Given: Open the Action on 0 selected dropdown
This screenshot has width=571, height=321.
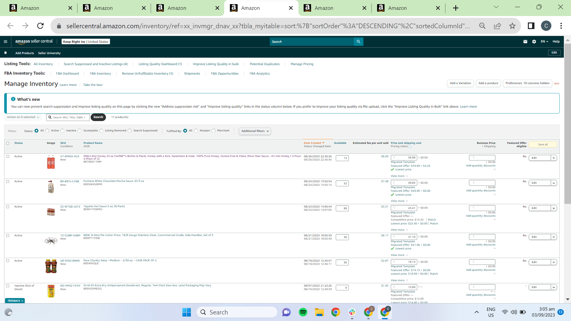Looking at the screenshot, I should (23, 117).
